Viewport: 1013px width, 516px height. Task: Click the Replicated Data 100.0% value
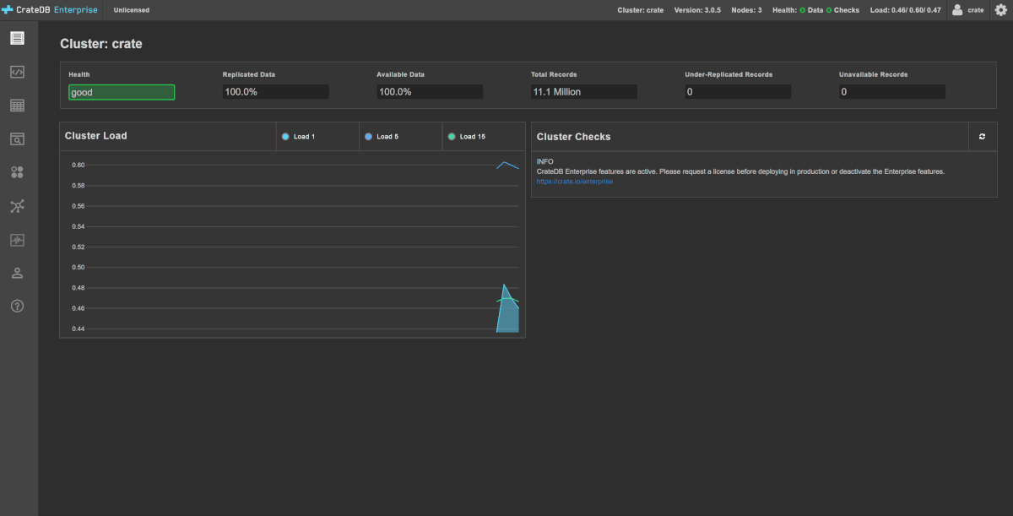[x=275, y=92]
